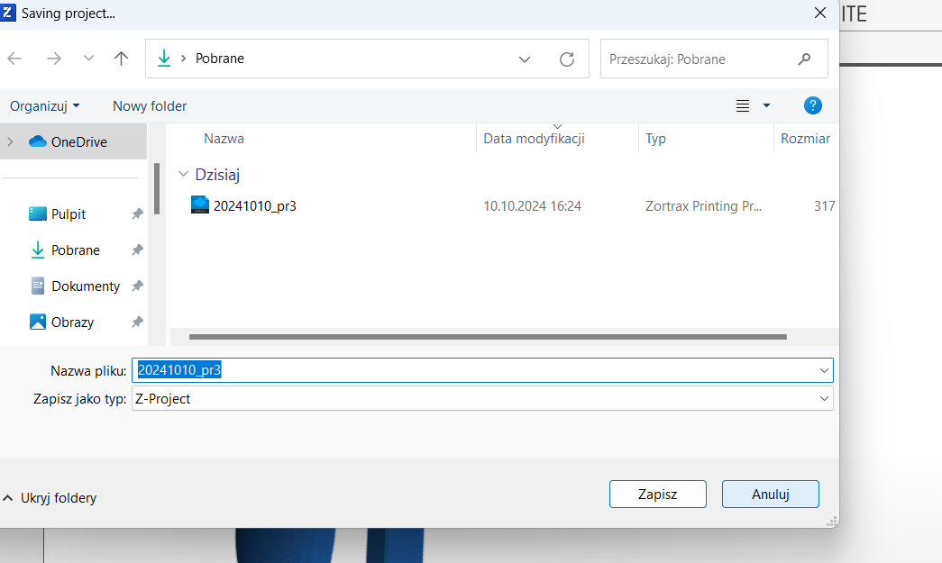Close the Saving project dialog
This screenshot has height=563, width=942.
(x=820, y=13)
